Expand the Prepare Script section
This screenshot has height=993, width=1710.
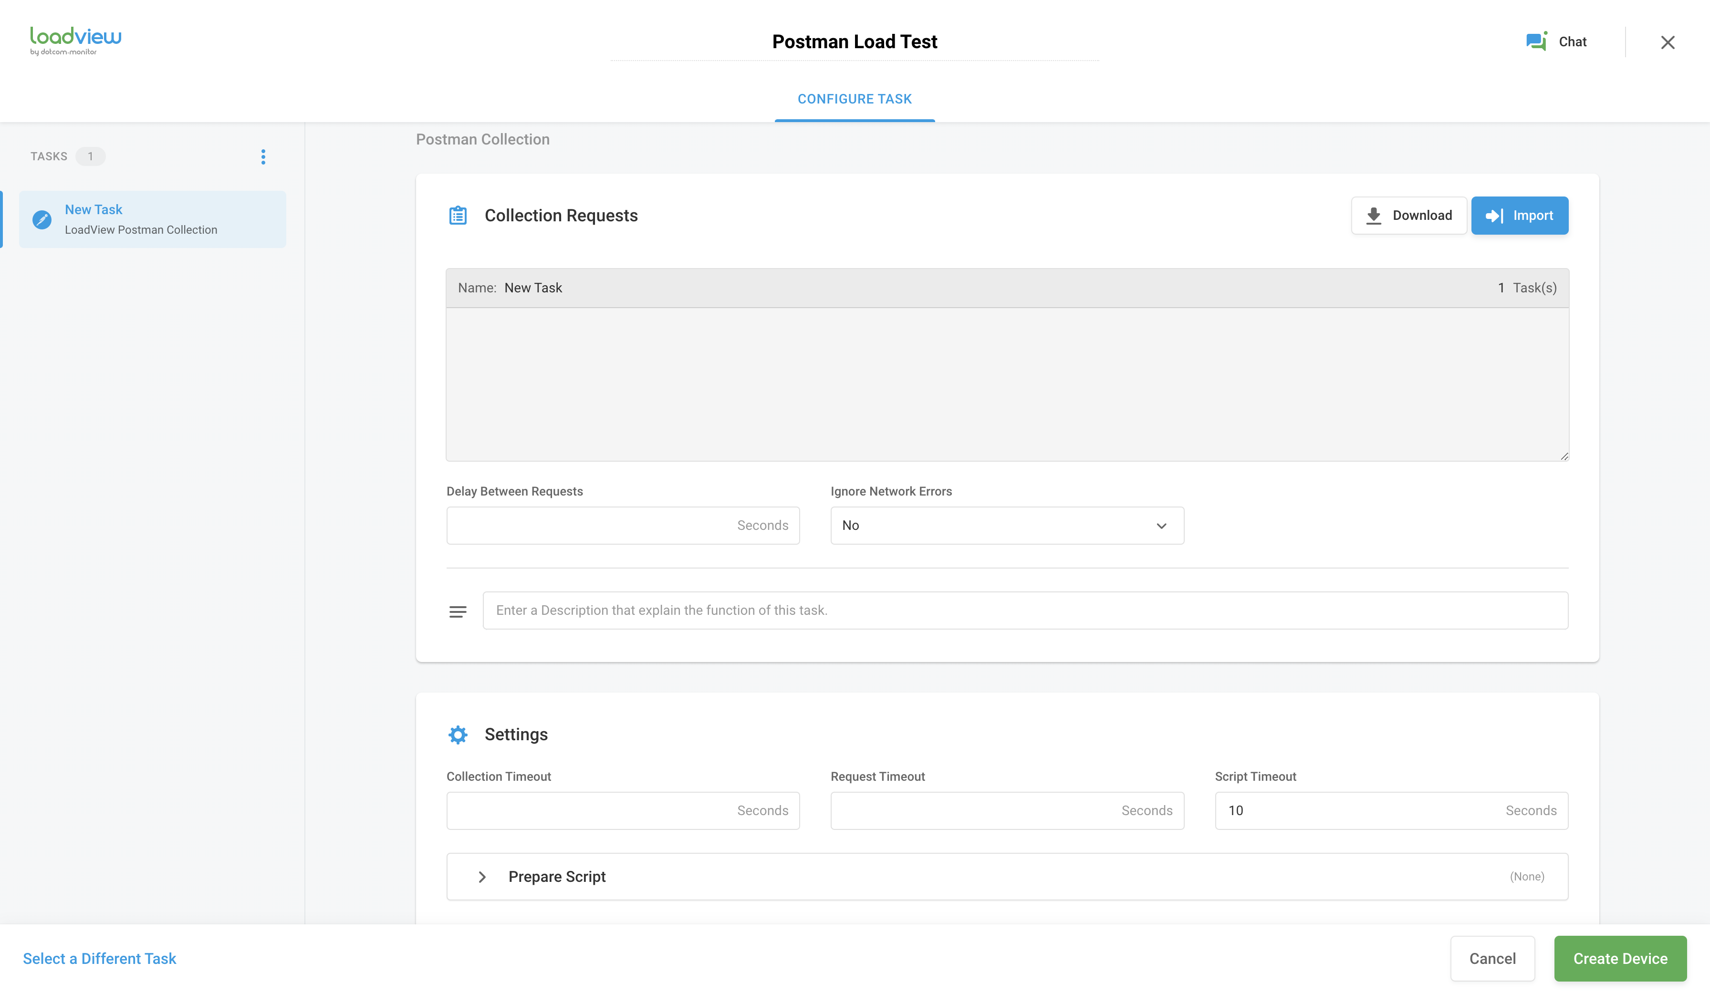482,877
